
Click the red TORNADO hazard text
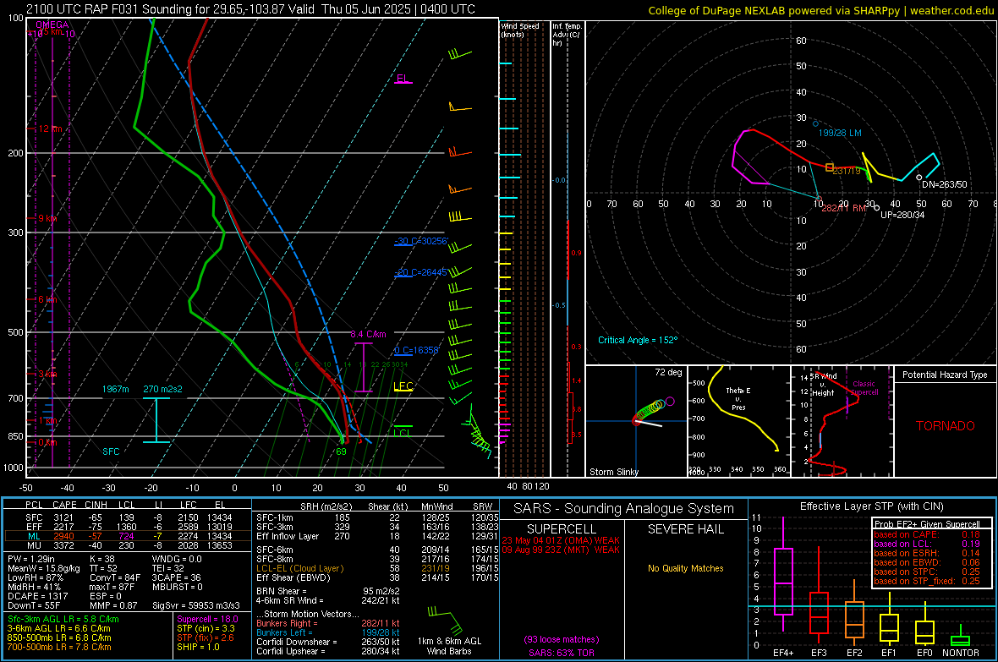coord(946,426)
